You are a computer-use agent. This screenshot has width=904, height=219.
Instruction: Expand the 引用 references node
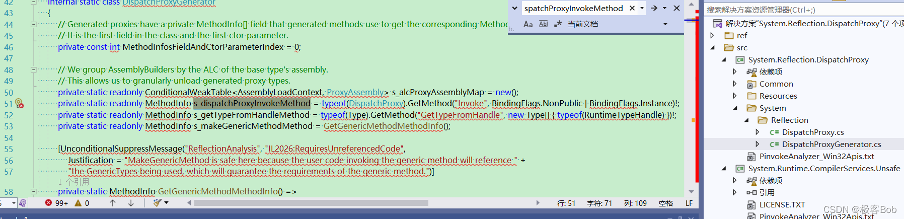[x=735, y=192]
